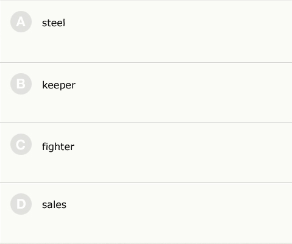The height and width of the screenshot is (244, 292).
Task: Click the word steel
Action: point(54,23)
